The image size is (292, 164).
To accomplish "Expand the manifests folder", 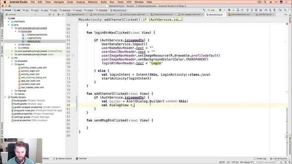I will pos(9,21).
